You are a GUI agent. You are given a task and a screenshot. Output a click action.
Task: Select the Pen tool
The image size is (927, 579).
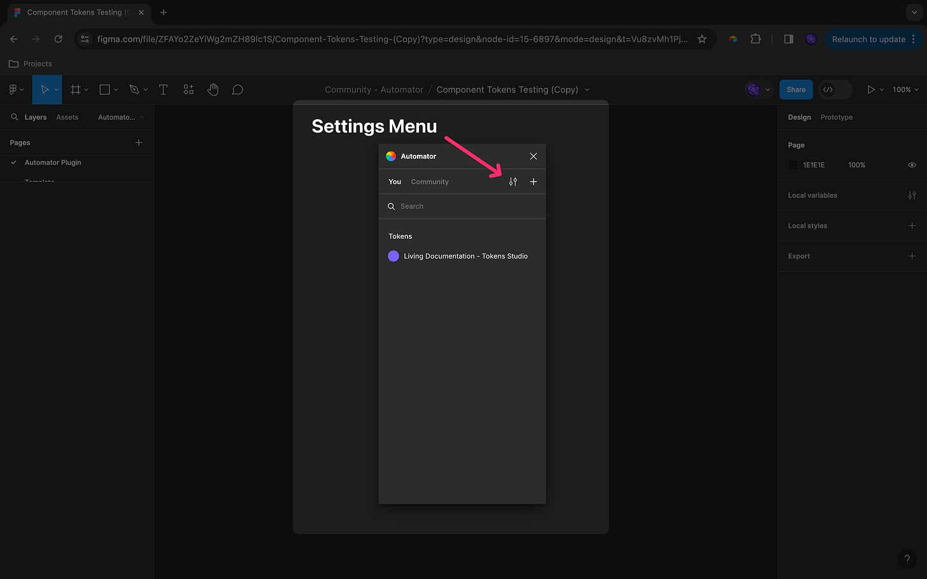tap(134, 90)
